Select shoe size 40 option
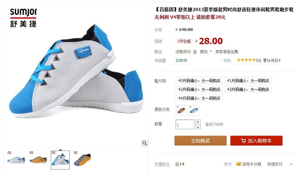The width and height of the screenshot is (297, 172). pos(199,81)
